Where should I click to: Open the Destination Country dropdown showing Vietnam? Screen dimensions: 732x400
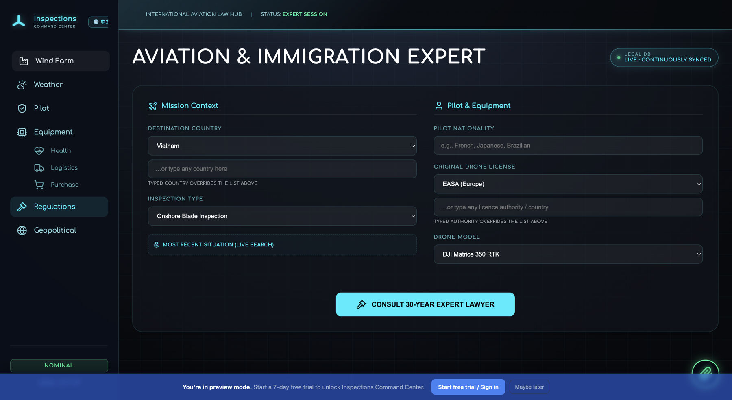tap(282, 146)
